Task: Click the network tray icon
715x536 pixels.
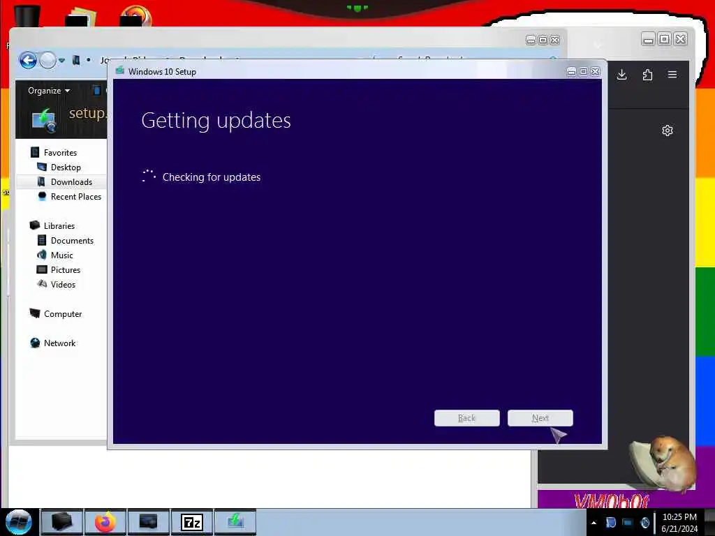Action: tap(628, 523)
